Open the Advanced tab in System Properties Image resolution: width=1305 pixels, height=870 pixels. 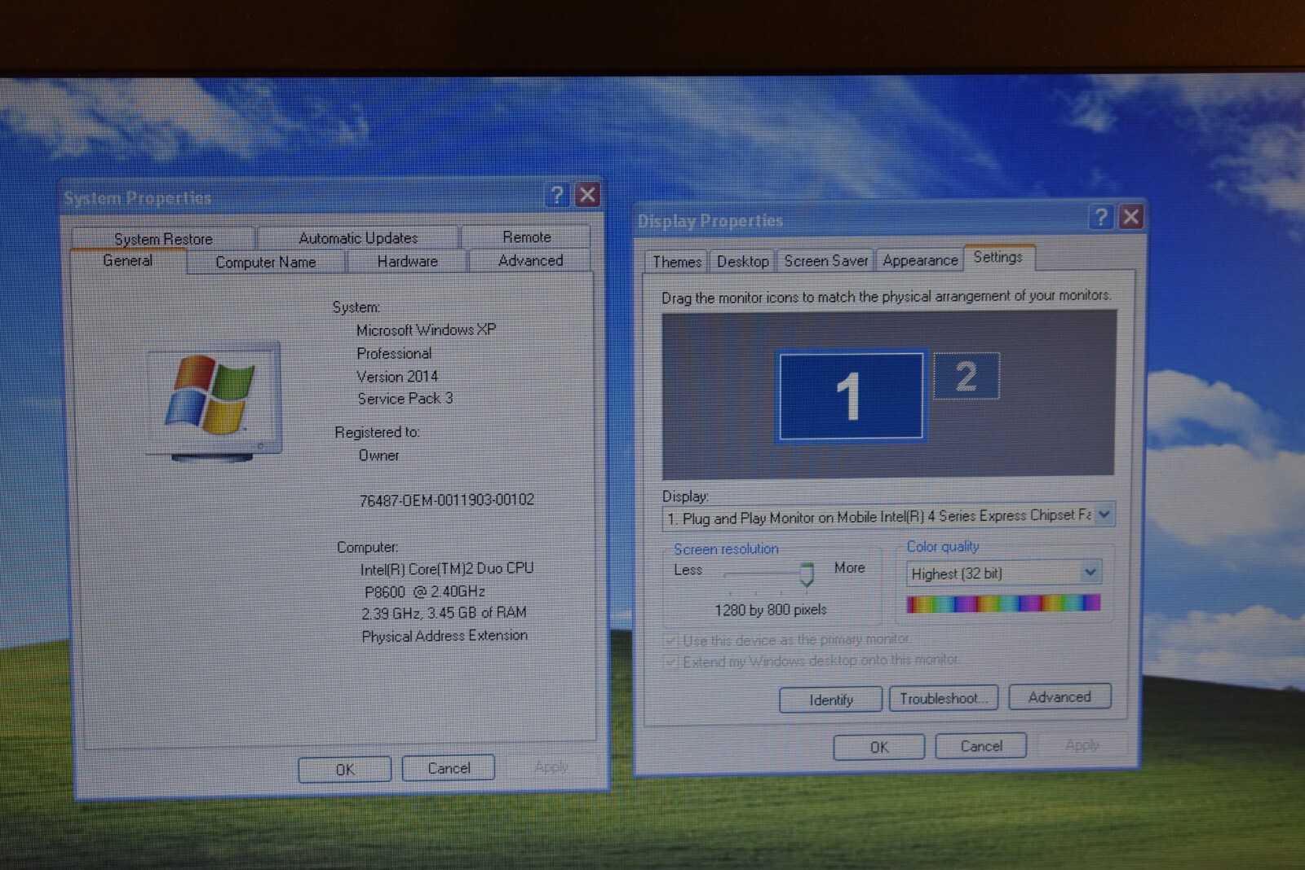coord(530,260)
